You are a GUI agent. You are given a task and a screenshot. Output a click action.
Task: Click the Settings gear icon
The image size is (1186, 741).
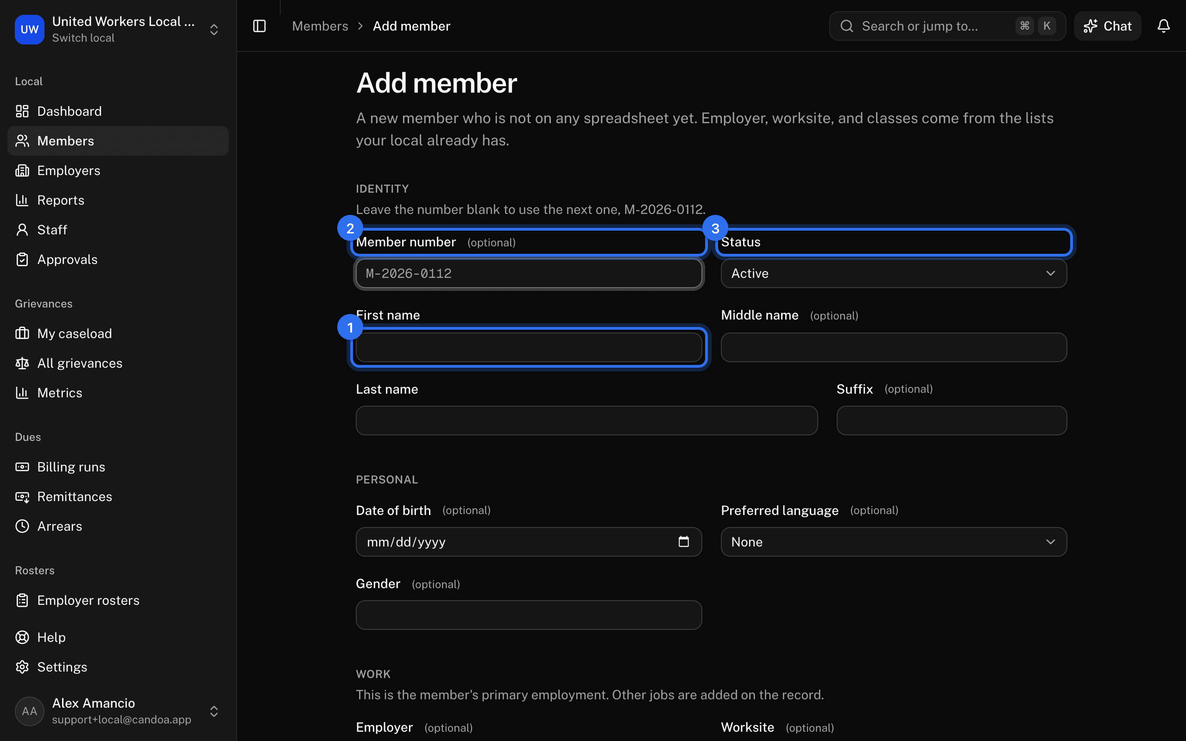pos(22,667)
